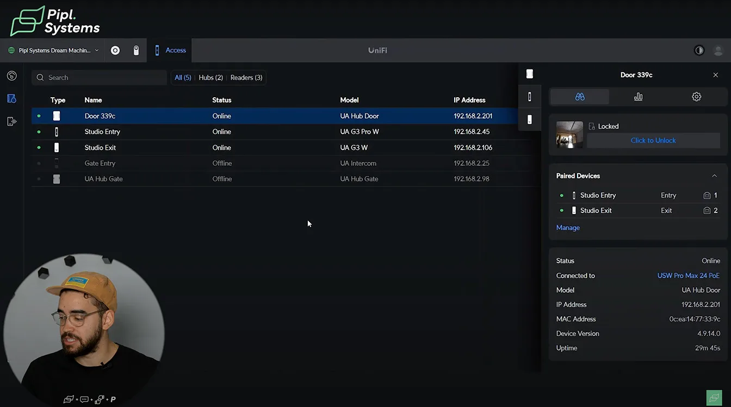
Task: Select the Access application tab
Action: (169, 51)
